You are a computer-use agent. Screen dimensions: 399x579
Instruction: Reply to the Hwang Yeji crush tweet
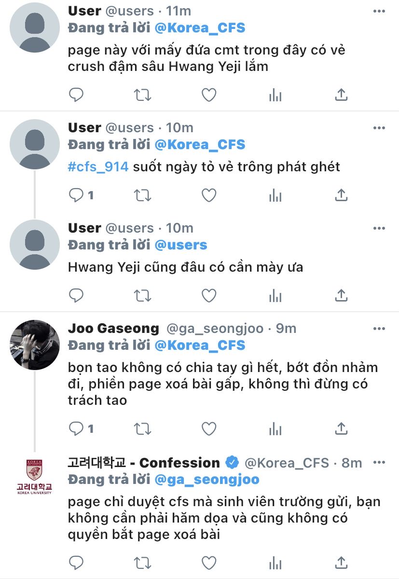pos(76,95)
